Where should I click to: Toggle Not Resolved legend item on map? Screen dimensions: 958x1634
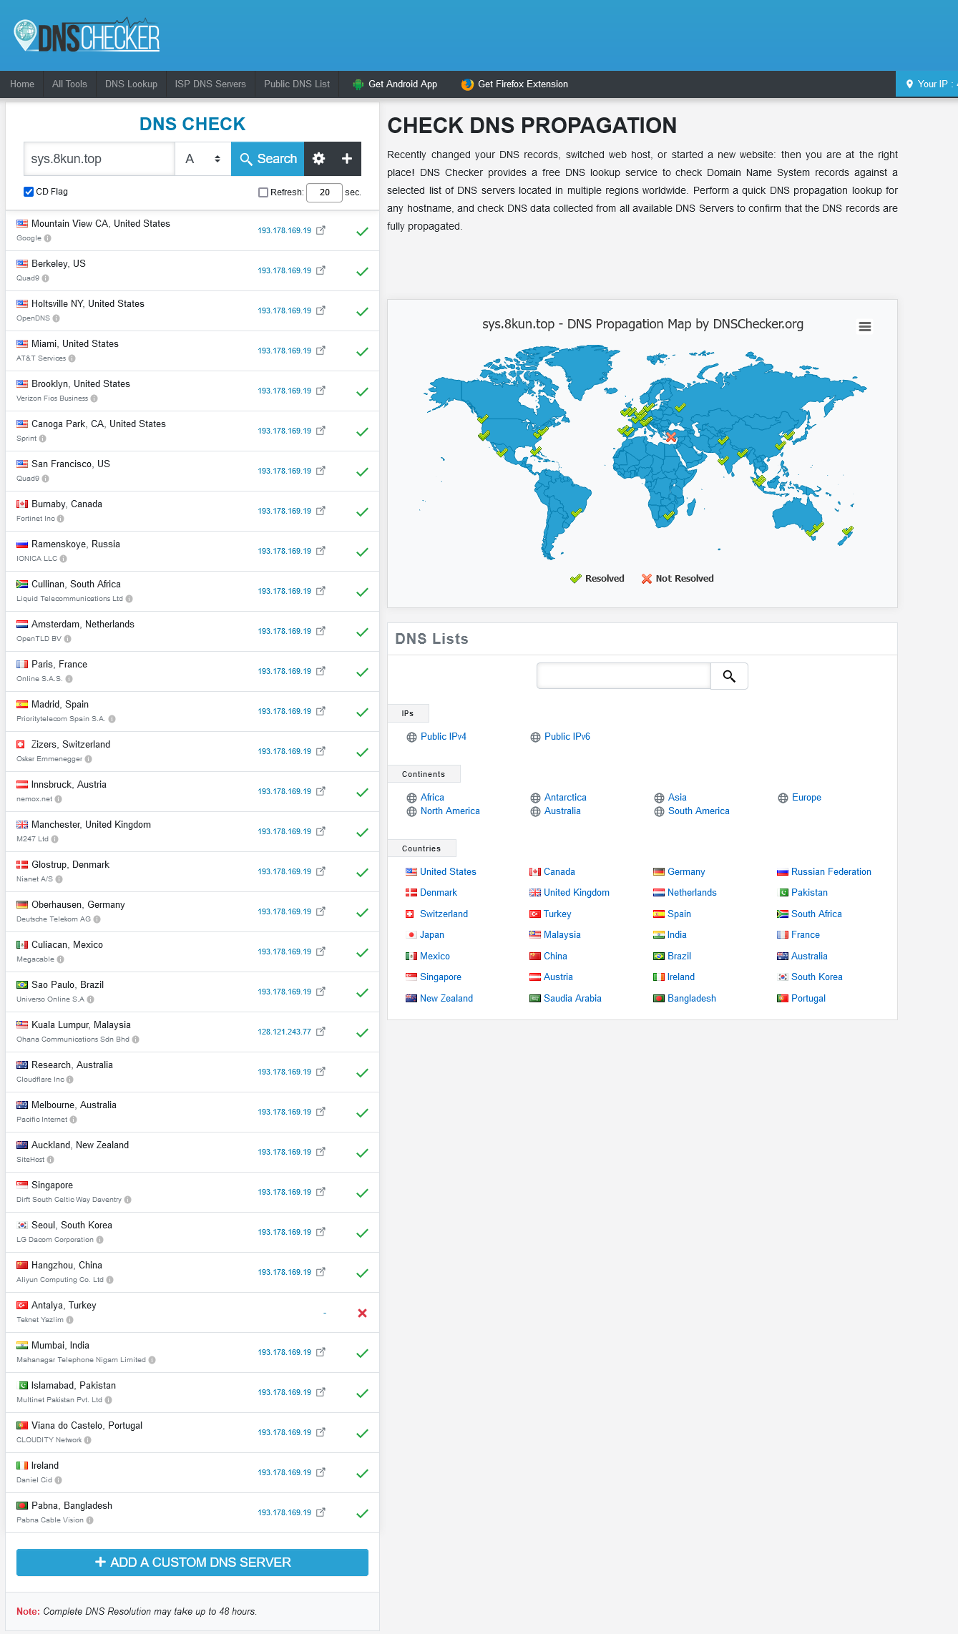click(678, 579)
